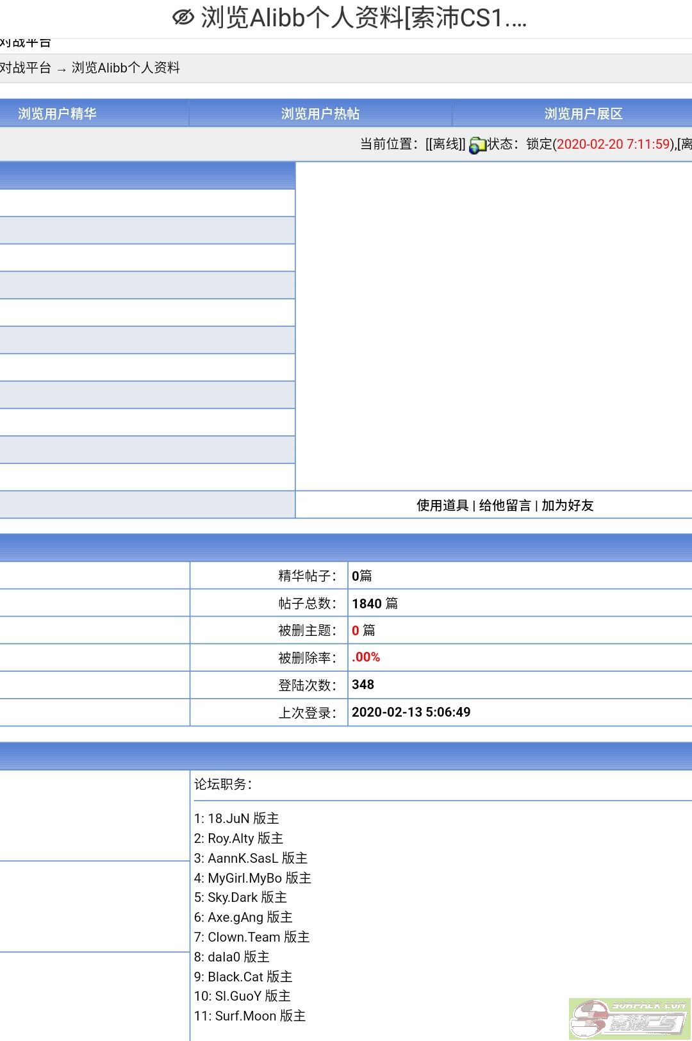Open the 浏览用户精华 tab
The width and height of the screenshot is (692, 1041).
tap(57, 113)
